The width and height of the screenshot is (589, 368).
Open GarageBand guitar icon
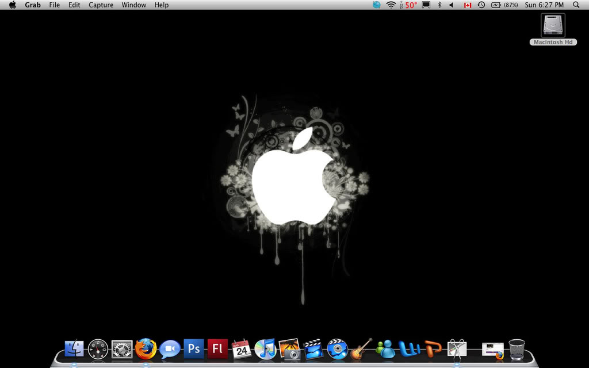[361, 349]
